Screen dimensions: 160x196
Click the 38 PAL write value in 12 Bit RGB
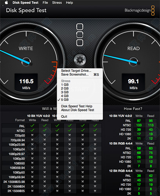(139, 176)
